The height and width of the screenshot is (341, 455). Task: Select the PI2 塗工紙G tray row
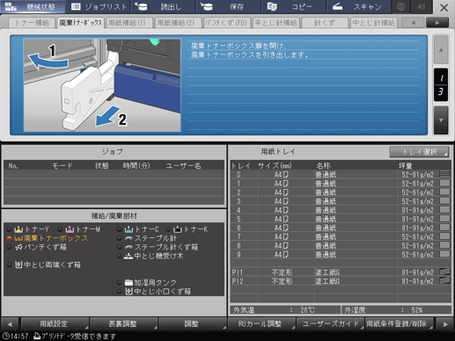(341, 281)
